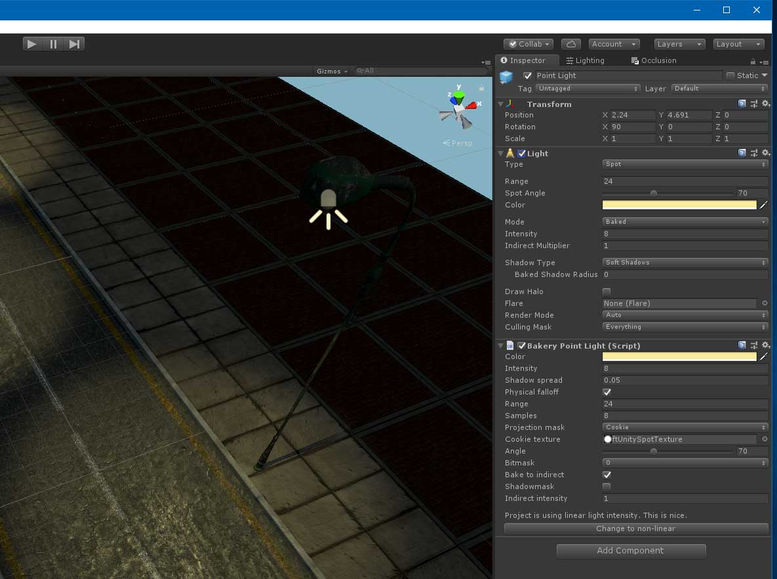Open Unity Cloud services via the cloud icon

[570, 43]
